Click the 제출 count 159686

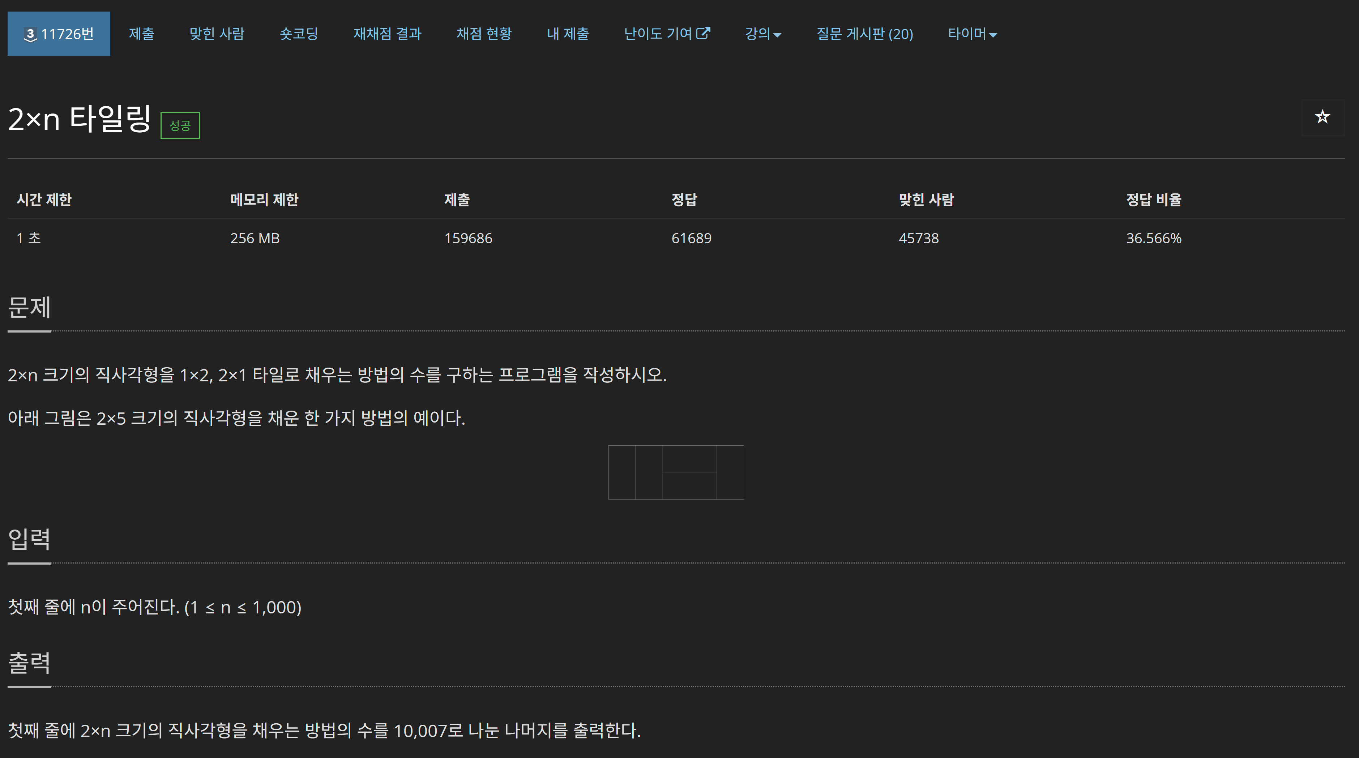point(468,239)
